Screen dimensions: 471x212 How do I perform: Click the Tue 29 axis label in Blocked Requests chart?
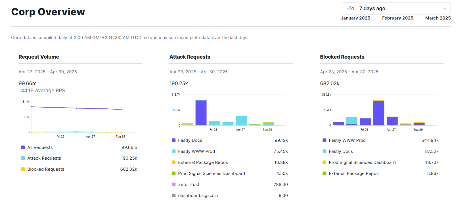coord(418,130)
